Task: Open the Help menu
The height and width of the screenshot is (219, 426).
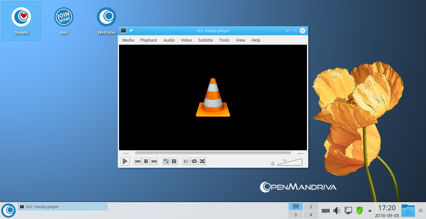Action: pos(256,40)
